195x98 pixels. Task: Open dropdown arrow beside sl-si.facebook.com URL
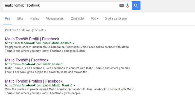[x=73, y=43]
